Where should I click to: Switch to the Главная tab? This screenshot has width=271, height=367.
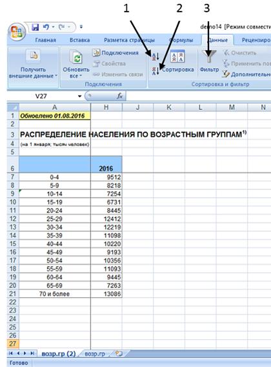46,40
